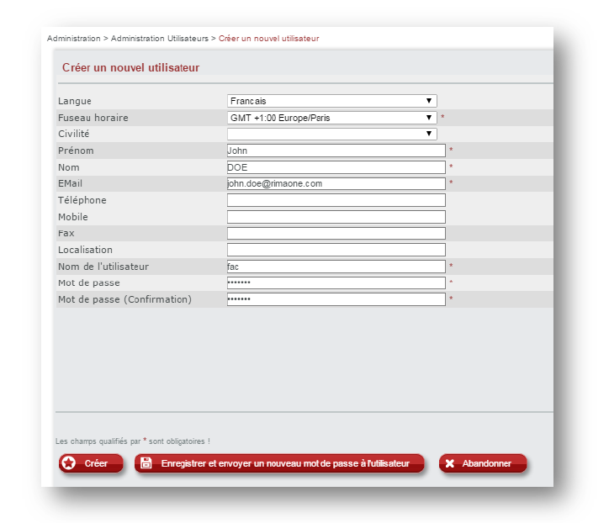Open the Civilité dropdown
The height and width of the screenshot is (523, 609).
pyautogui.click(x=331, y=134)
